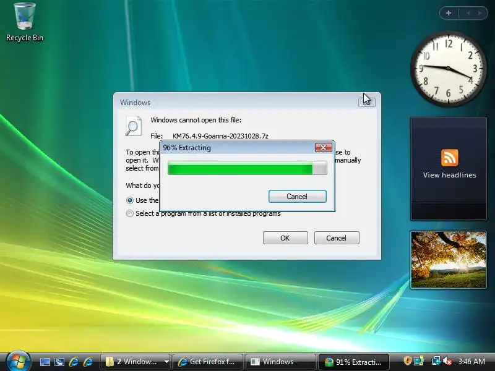Click the sidebar add gadget plus button
The width and height of the screenshot is (495, 371).
[449, 13]
